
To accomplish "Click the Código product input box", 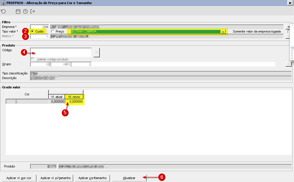I will tap(61, 53).
